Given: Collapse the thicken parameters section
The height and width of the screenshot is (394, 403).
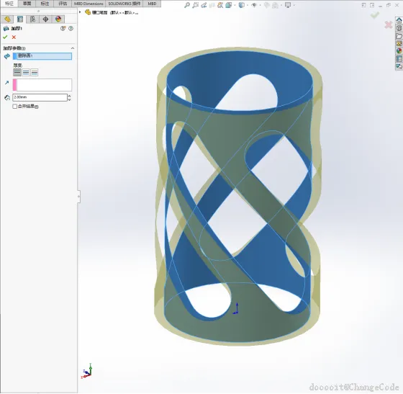Looking at the screenshot, I should (73, 48).
